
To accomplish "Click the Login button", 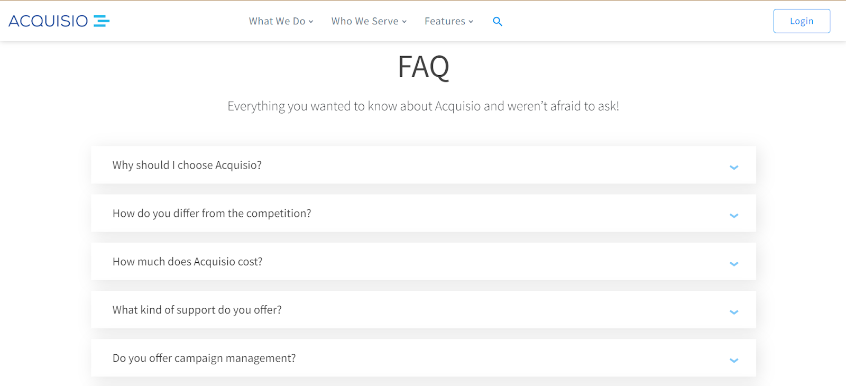I will tap(801, 21).
